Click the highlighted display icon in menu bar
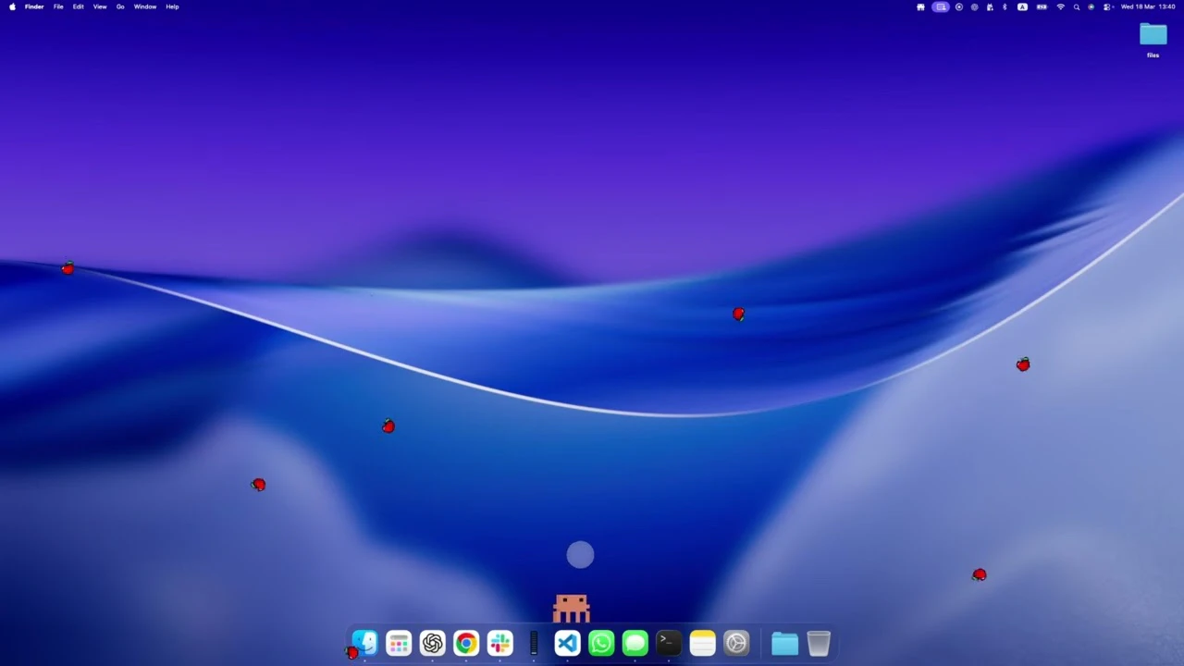Viewport: 1184px width, 666px height. [941, 6]
